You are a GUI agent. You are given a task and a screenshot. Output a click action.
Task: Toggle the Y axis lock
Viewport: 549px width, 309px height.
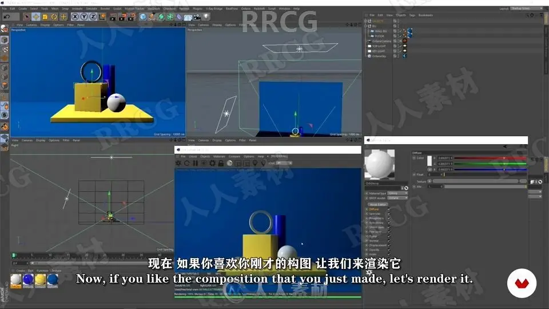[84, 17]
